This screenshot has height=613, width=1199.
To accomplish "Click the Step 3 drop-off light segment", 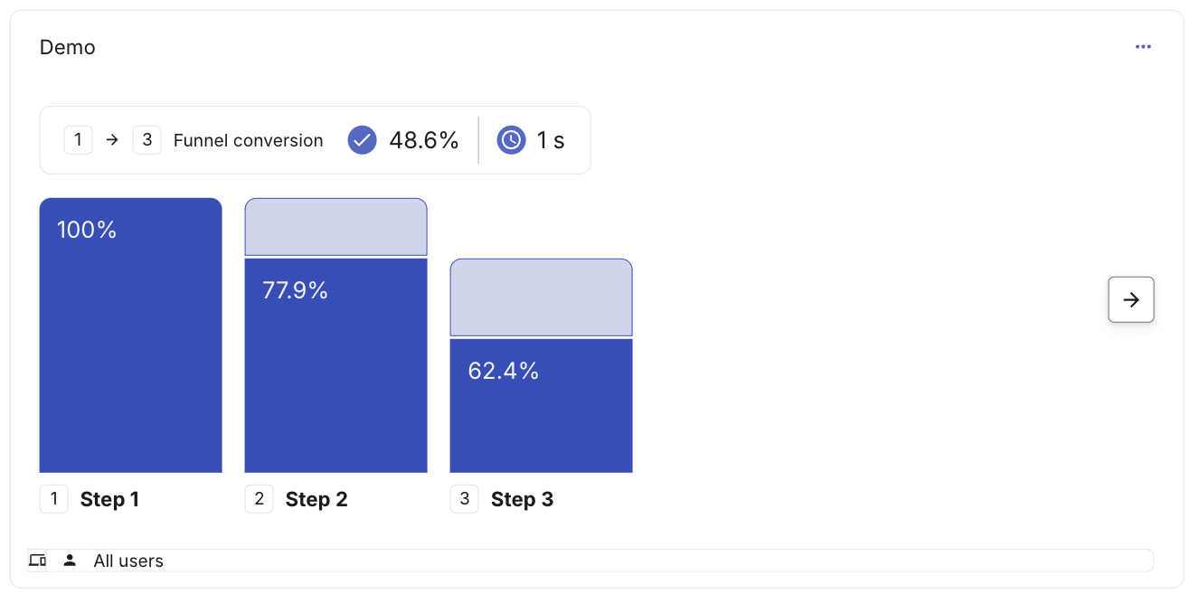I will pos(542,297).
